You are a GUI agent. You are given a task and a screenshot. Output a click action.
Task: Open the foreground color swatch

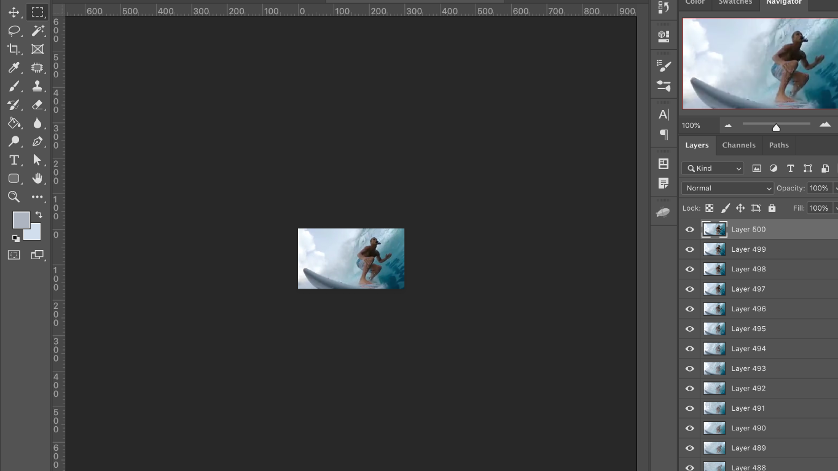[x=21, y=220]
